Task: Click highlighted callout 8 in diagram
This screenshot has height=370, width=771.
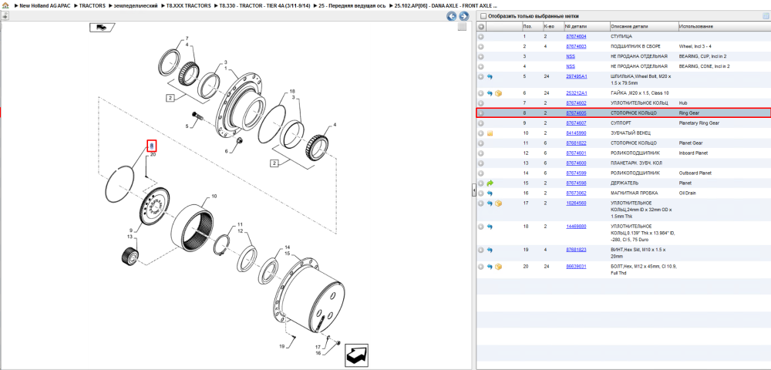Action: click(152, 146)
